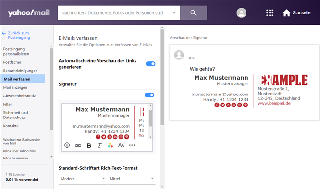This screenshot has width=320, height=189.
Task: Click LinkedIn icon in signature preview
Action: [x=234, y=105]
